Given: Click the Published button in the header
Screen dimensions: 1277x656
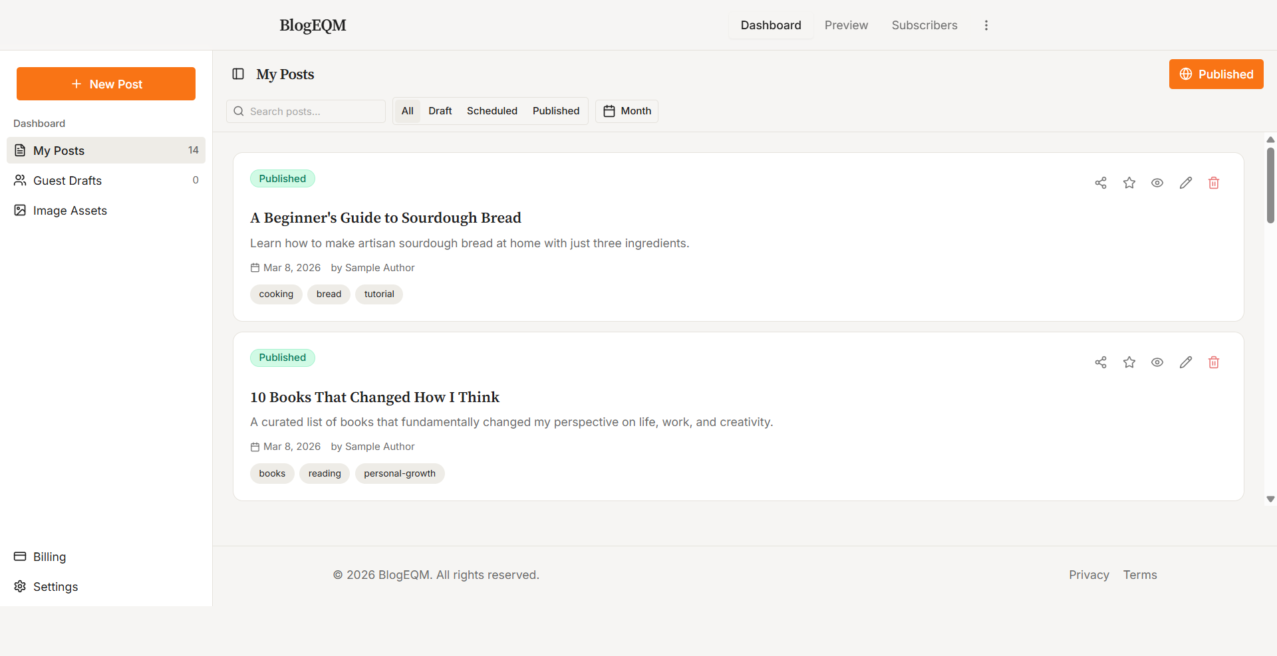Looking at the screenshot, I should pos(1216,74).
